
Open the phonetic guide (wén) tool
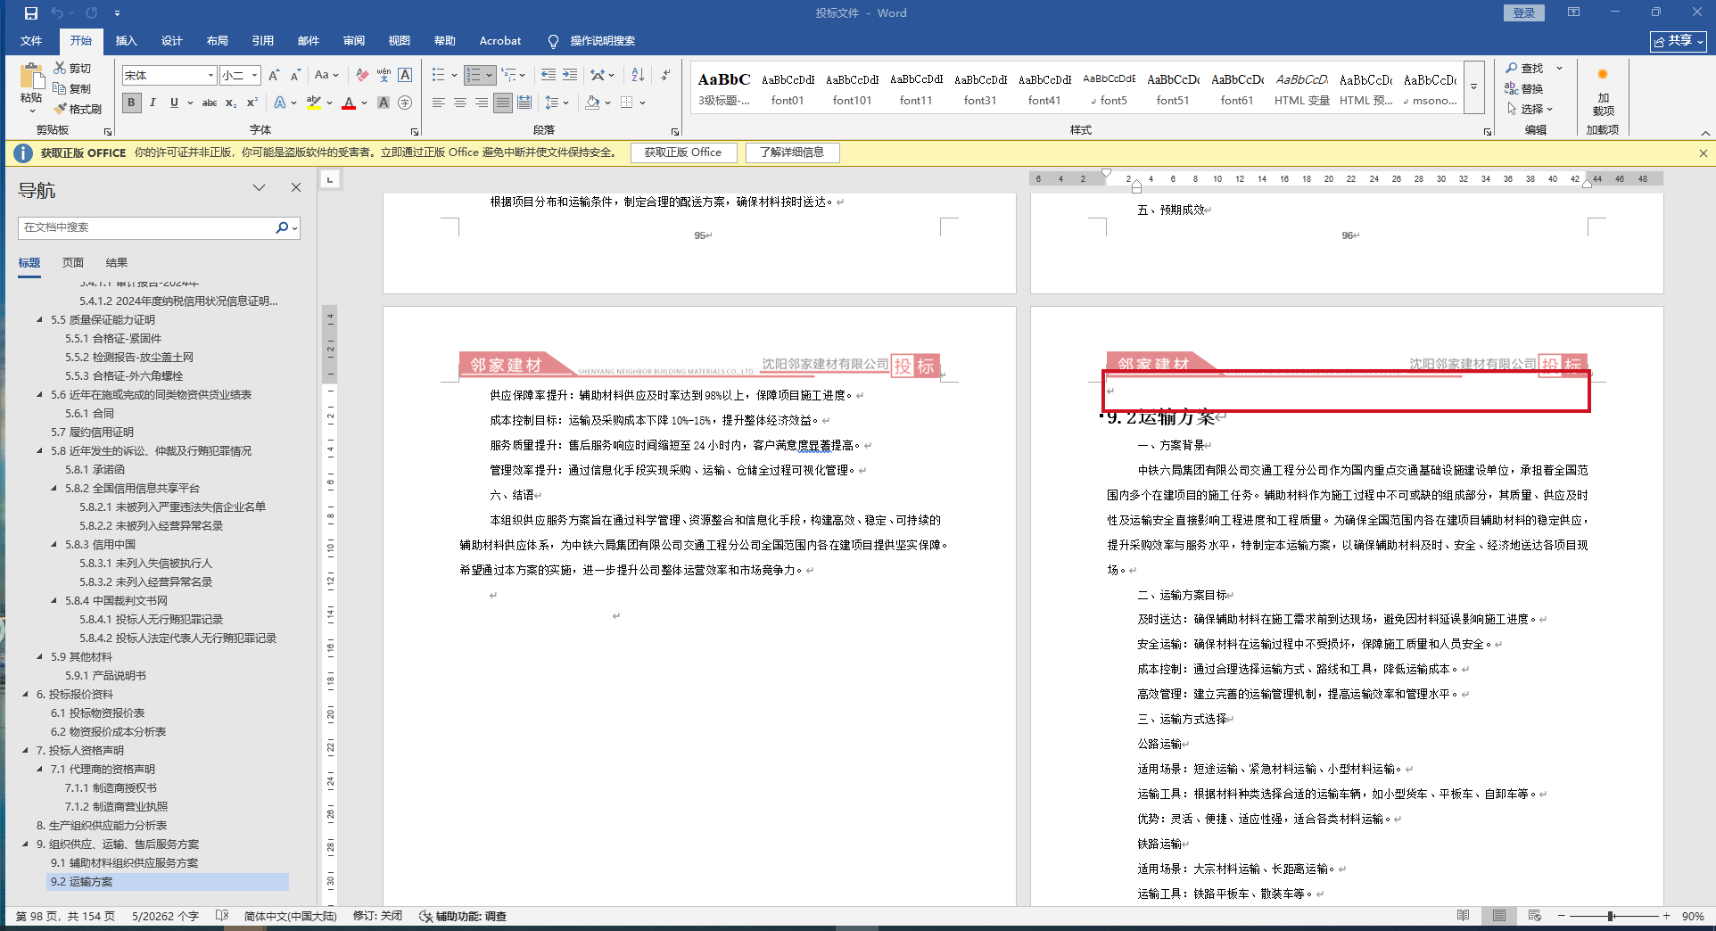coord(384,76)
